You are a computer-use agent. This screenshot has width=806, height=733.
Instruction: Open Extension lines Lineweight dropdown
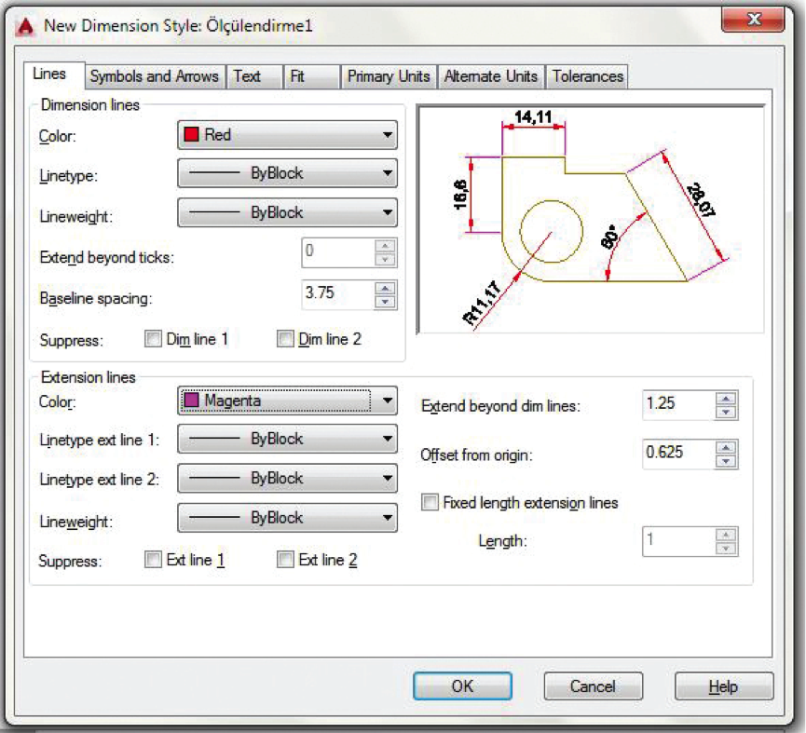point(287,519)
